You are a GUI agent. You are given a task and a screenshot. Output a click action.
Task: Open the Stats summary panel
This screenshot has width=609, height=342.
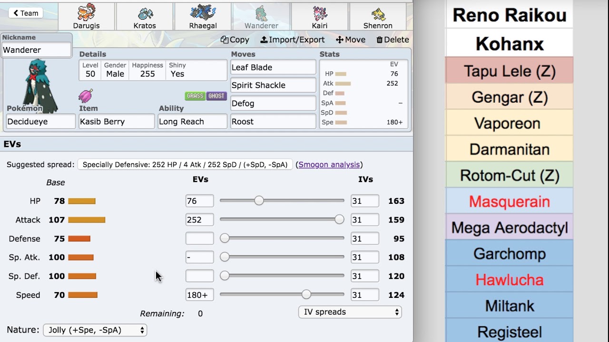click(363, 94)
